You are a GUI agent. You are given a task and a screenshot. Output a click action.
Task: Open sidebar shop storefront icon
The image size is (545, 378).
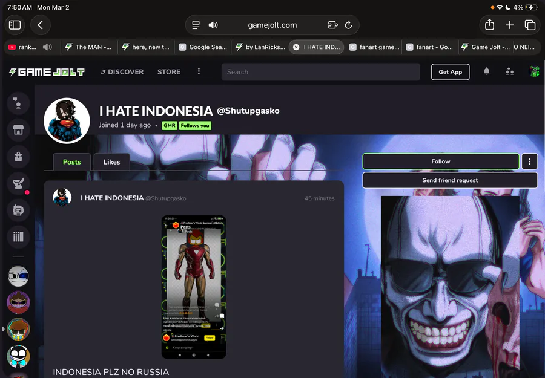[18, 130]
